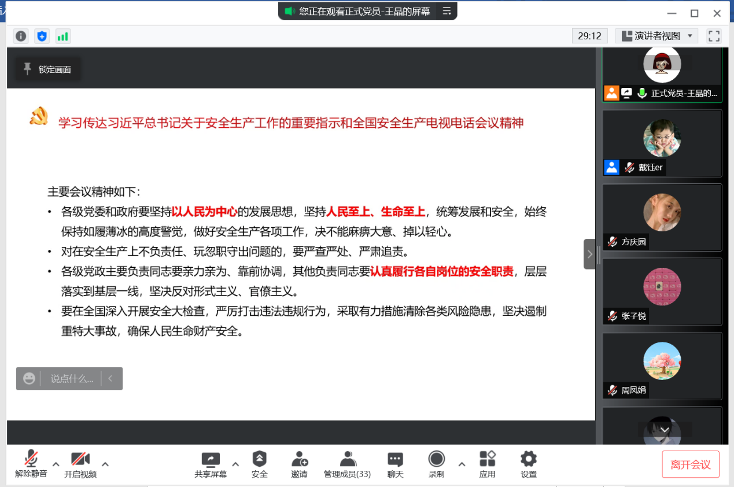Screen dimensions: 734x487
Task: Turn on video (开启视频)
Action: tap(80, 464)
